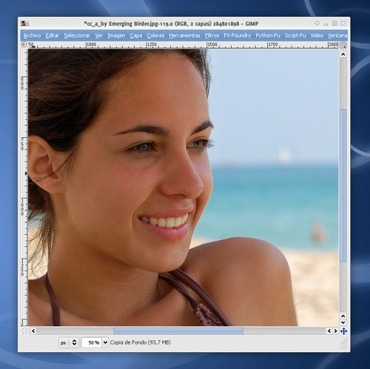The height and width of the screenshot is (369, 370).
Task: Open the Capa menu
Action: tap(136, 36)
